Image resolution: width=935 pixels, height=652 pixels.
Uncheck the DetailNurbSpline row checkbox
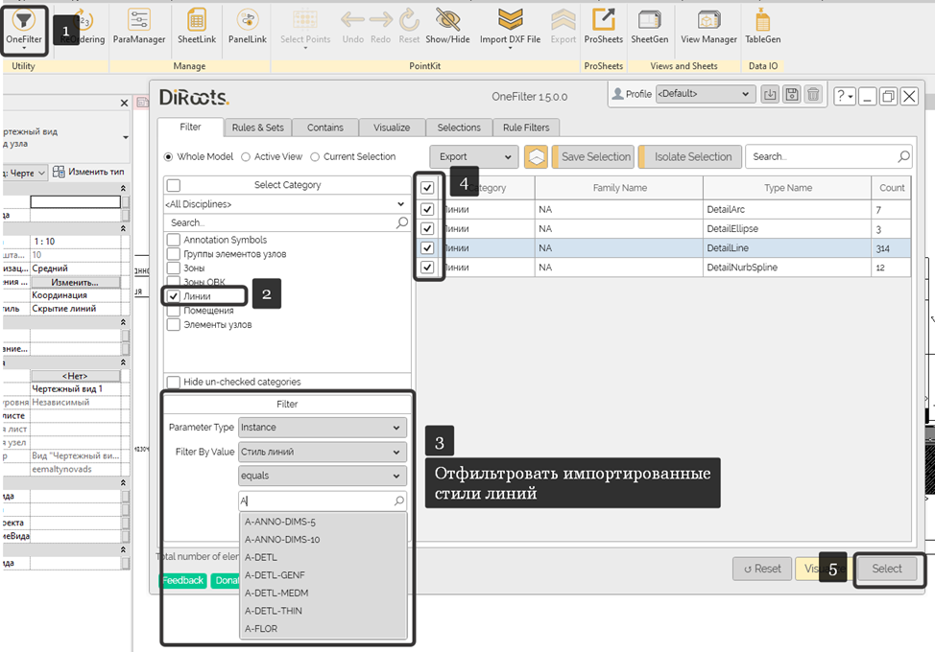pyautogui.click(x=427, y=267)
